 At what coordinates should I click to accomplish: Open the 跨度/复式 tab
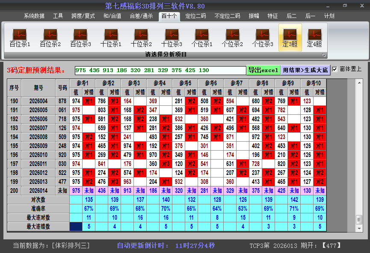click(83, 16)
